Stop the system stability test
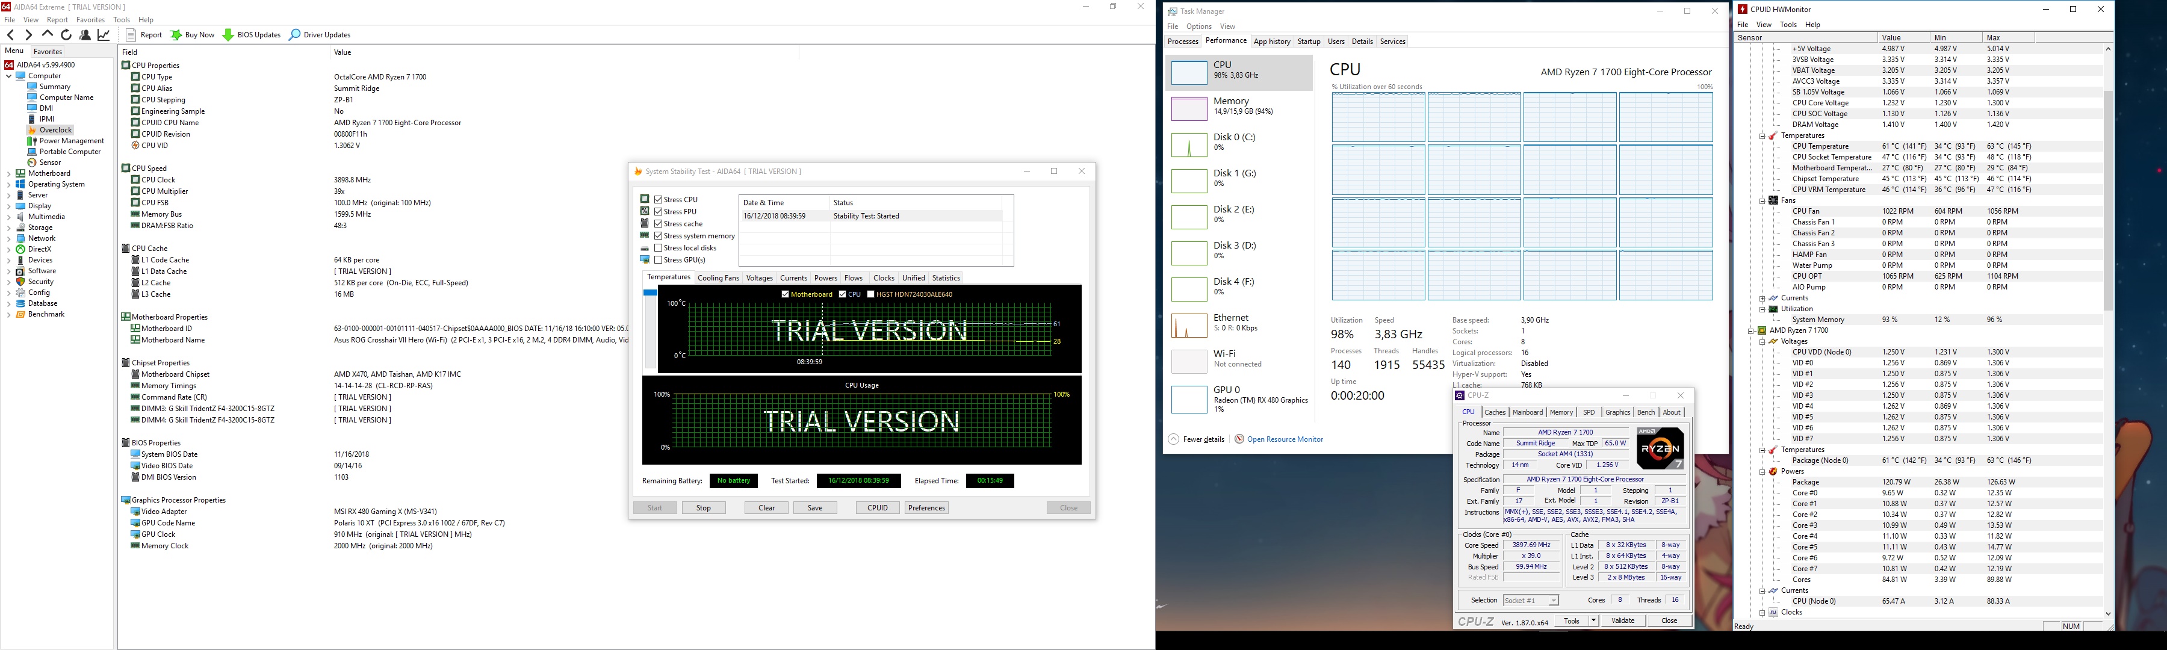 pyautogui.click(x=703, y=508)
